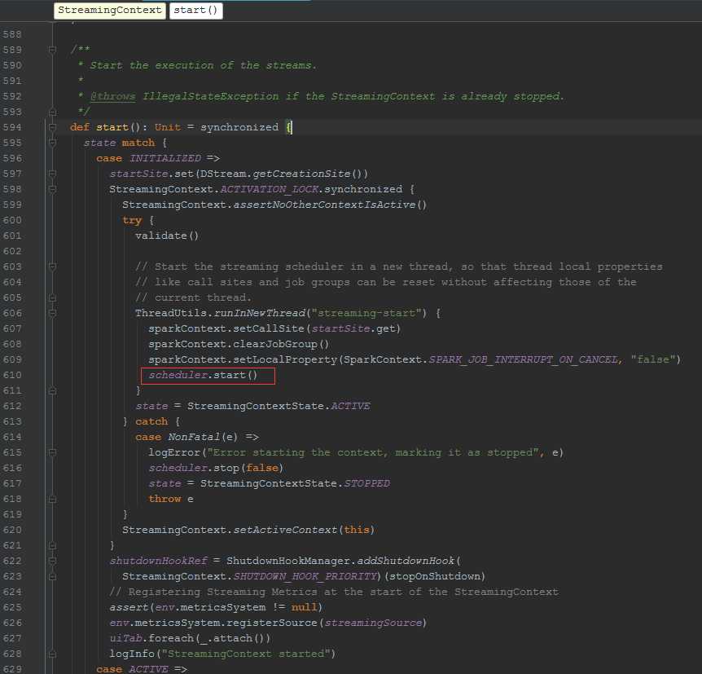Viewport: 702px width, 674px height.
Task: Click line number 588 in gutter
Action: (12, 34)
